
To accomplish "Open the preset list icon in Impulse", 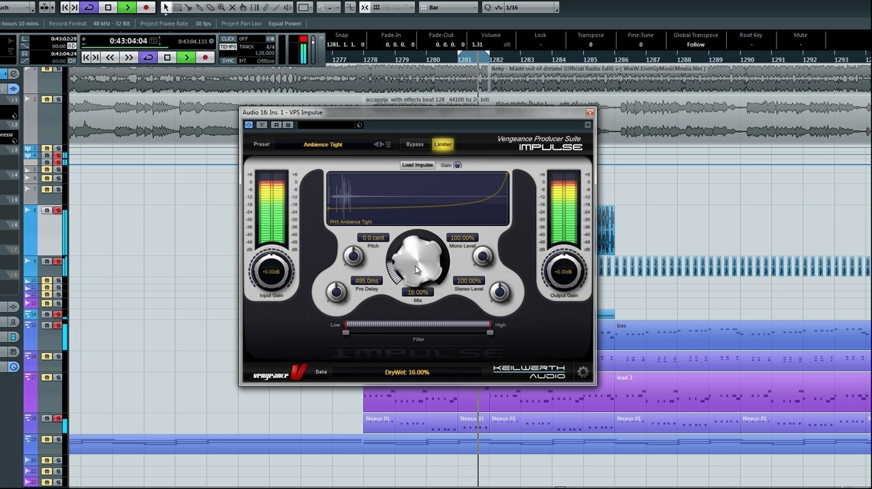I will pyautogui.click(x=388, y=144).
